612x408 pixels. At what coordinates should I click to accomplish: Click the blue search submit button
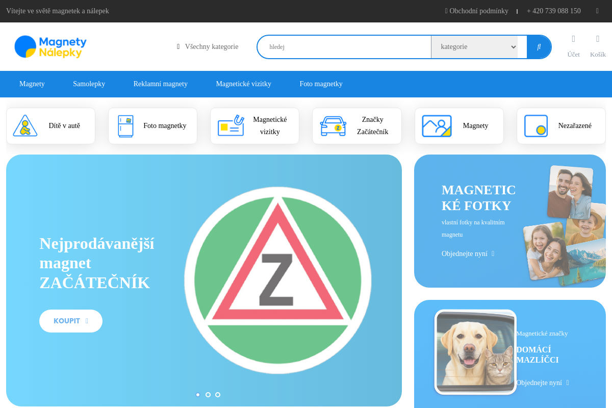(x=539, y=47)
